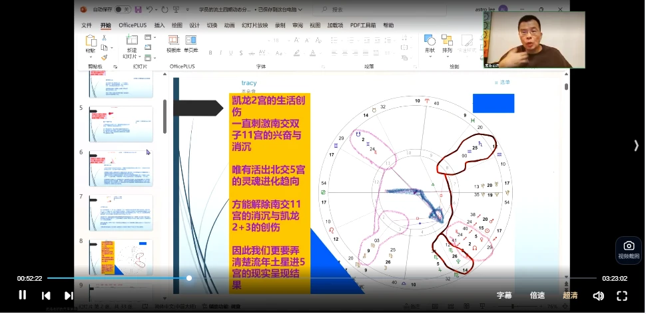The height and width of the screenshot is (314, 646).
Task: Open the 超清 video quality menu
Action: coord(570,295)
